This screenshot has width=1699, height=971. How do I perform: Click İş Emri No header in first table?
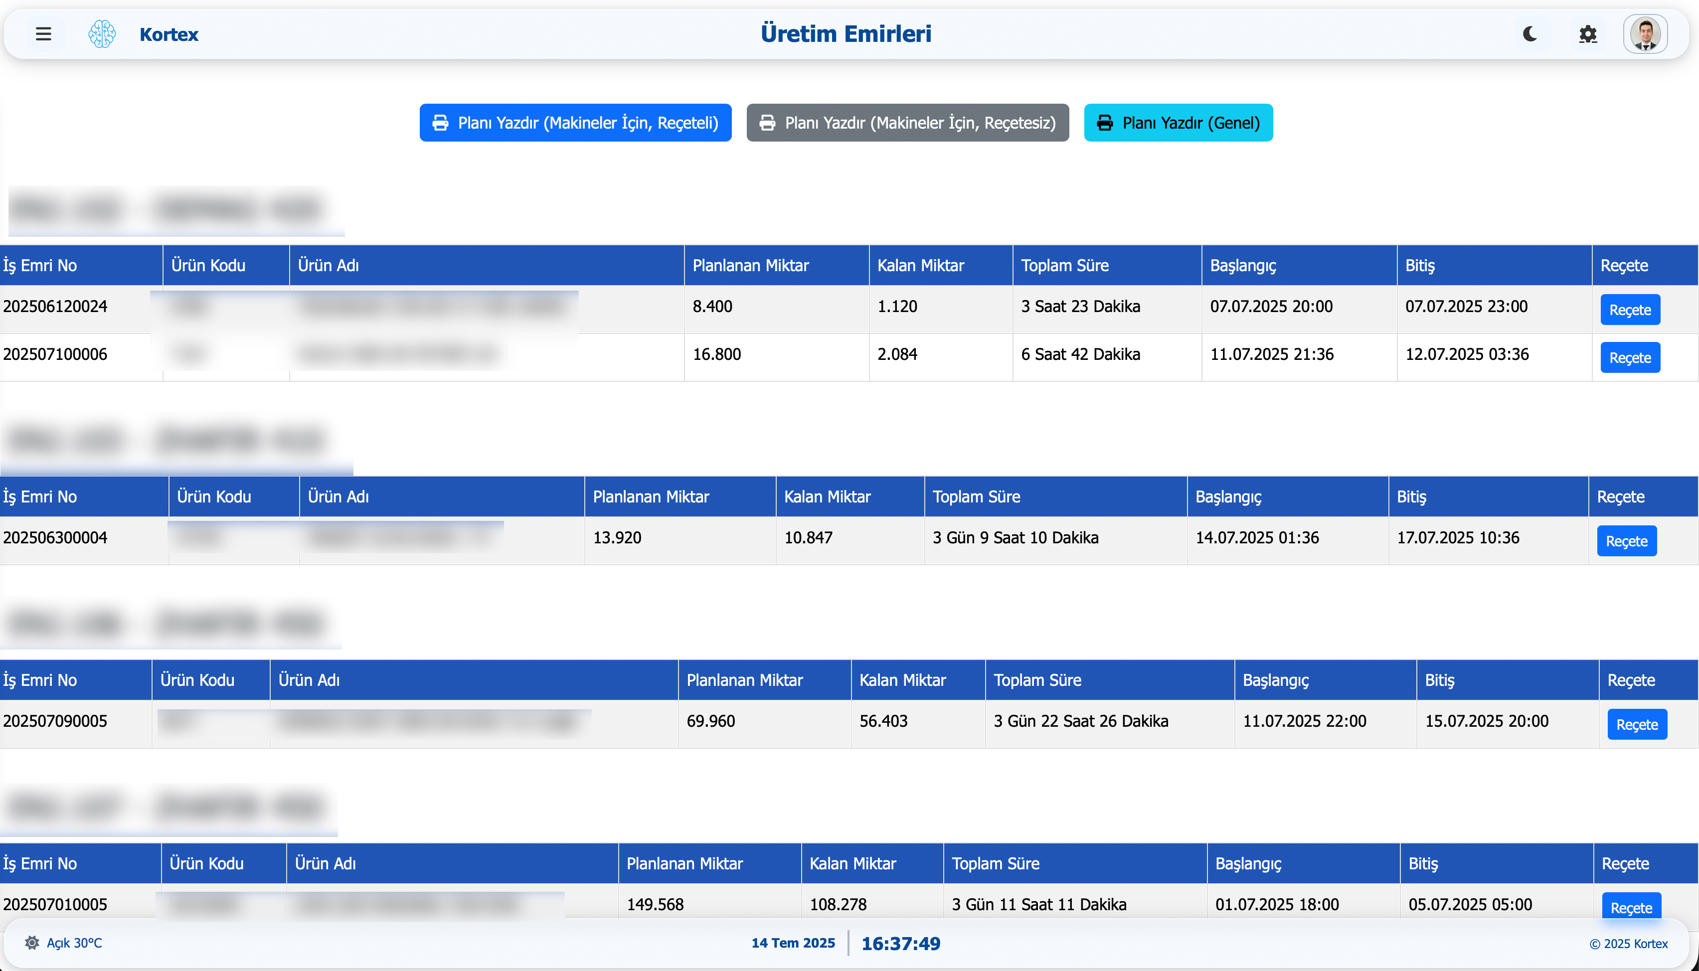coord(40,265)
